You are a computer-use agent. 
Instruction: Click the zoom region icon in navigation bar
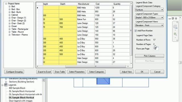[175, 34]
